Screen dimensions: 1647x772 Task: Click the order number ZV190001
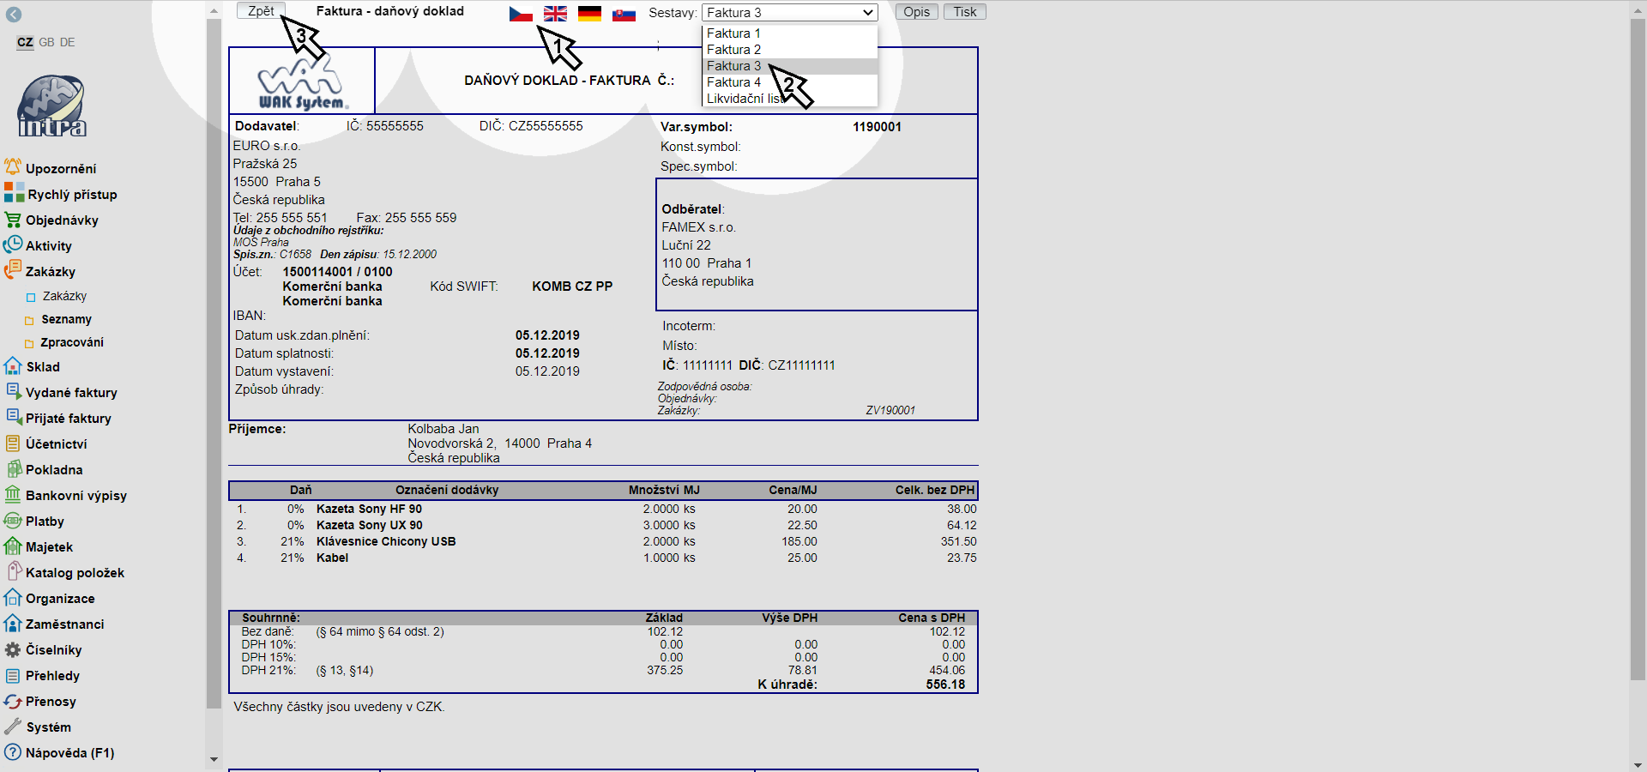pyautogui.click(x=890, y=410)
